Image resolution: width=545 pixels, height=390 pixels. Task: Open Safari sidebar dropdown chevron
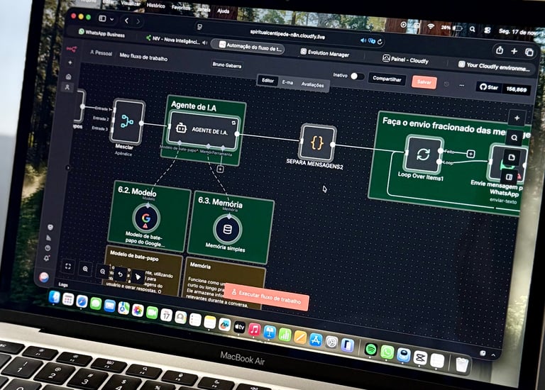pyautogui.click(x=111, y=19)
